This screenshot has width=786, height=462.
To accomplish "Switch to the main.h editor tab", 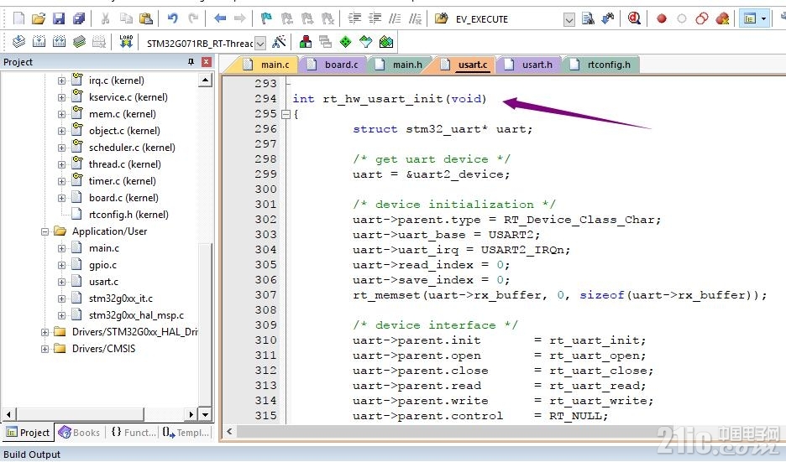I will [399, 65].
